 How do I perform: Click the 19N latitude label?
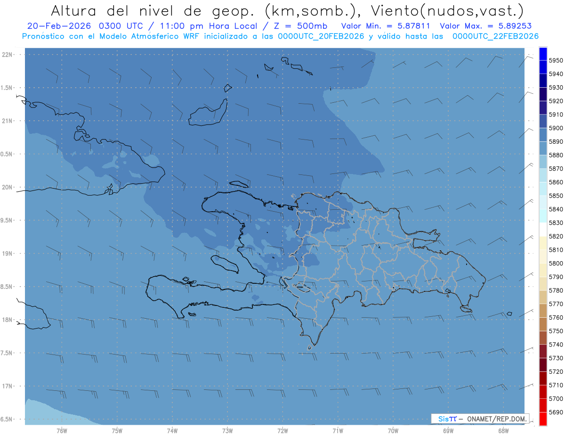click(x=8, y=253)
